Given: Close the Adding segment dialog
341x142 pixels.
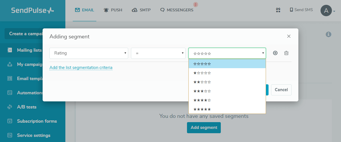Looking at the screenshot, I should point(289,36).
